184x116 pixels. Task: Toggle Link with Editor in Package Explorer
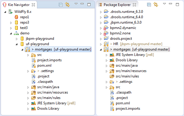coord(156,4)
